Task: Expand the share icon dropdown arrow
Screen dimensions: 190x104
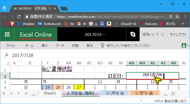Action: (188, 45)
